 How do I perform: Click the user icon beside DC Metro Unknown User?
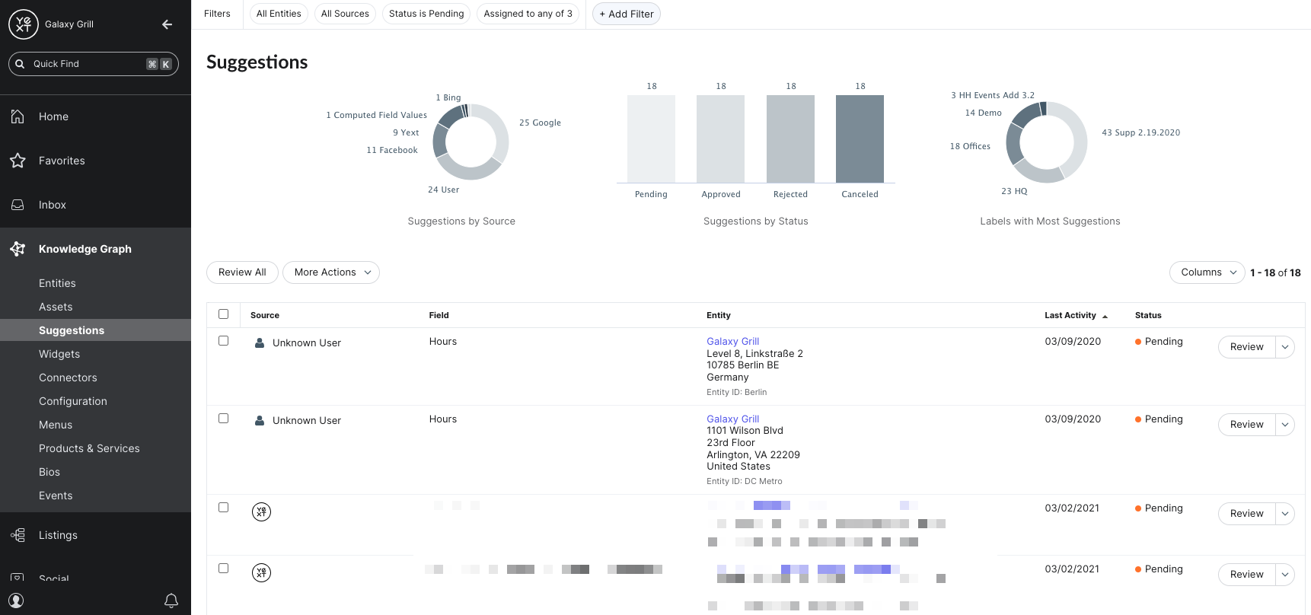click(260, 421)
